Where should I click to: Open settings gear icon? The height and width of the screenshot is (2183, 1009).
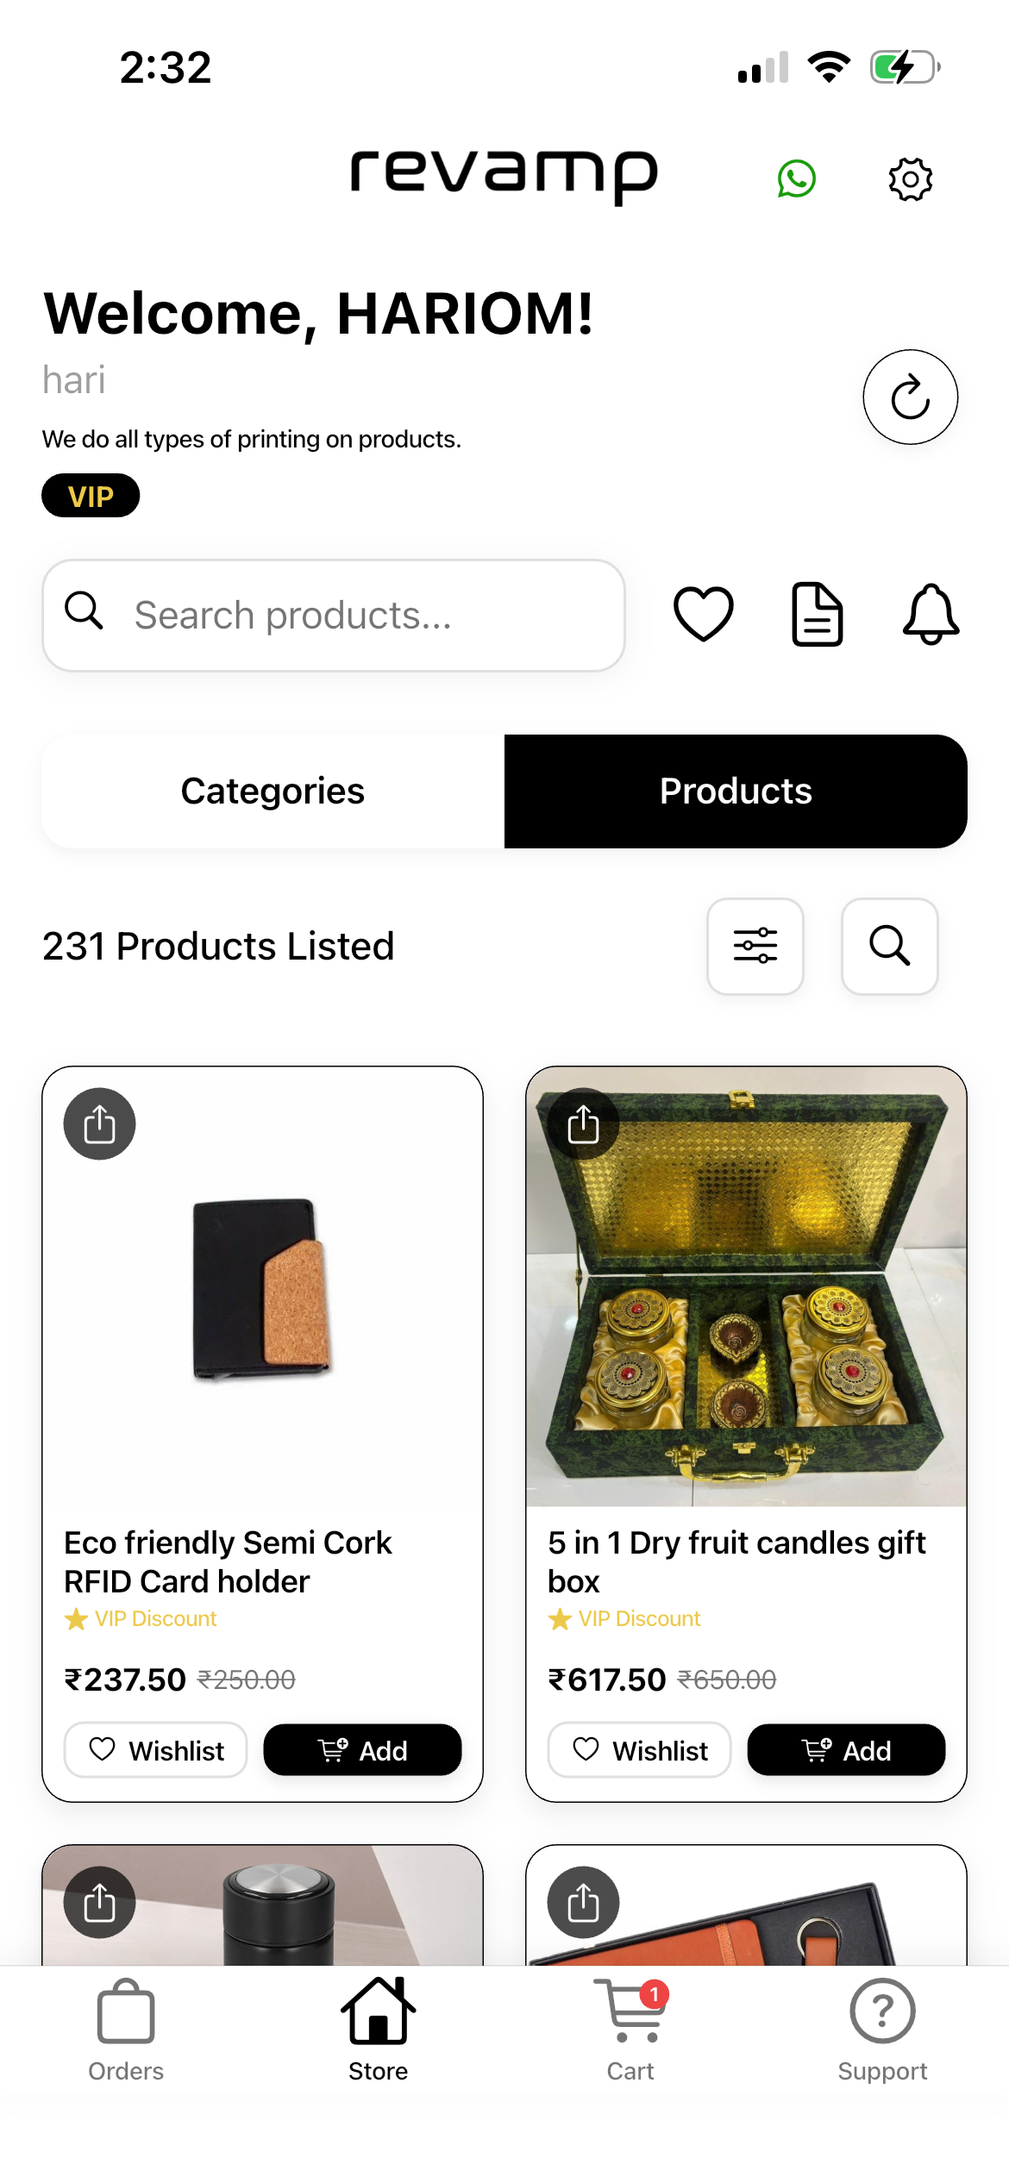pos(910,178)
